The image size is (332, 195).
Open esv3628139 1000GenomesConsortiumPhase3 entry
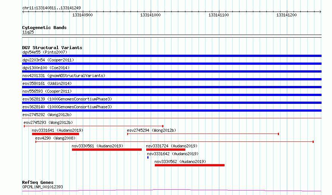[x=67, y=99]
